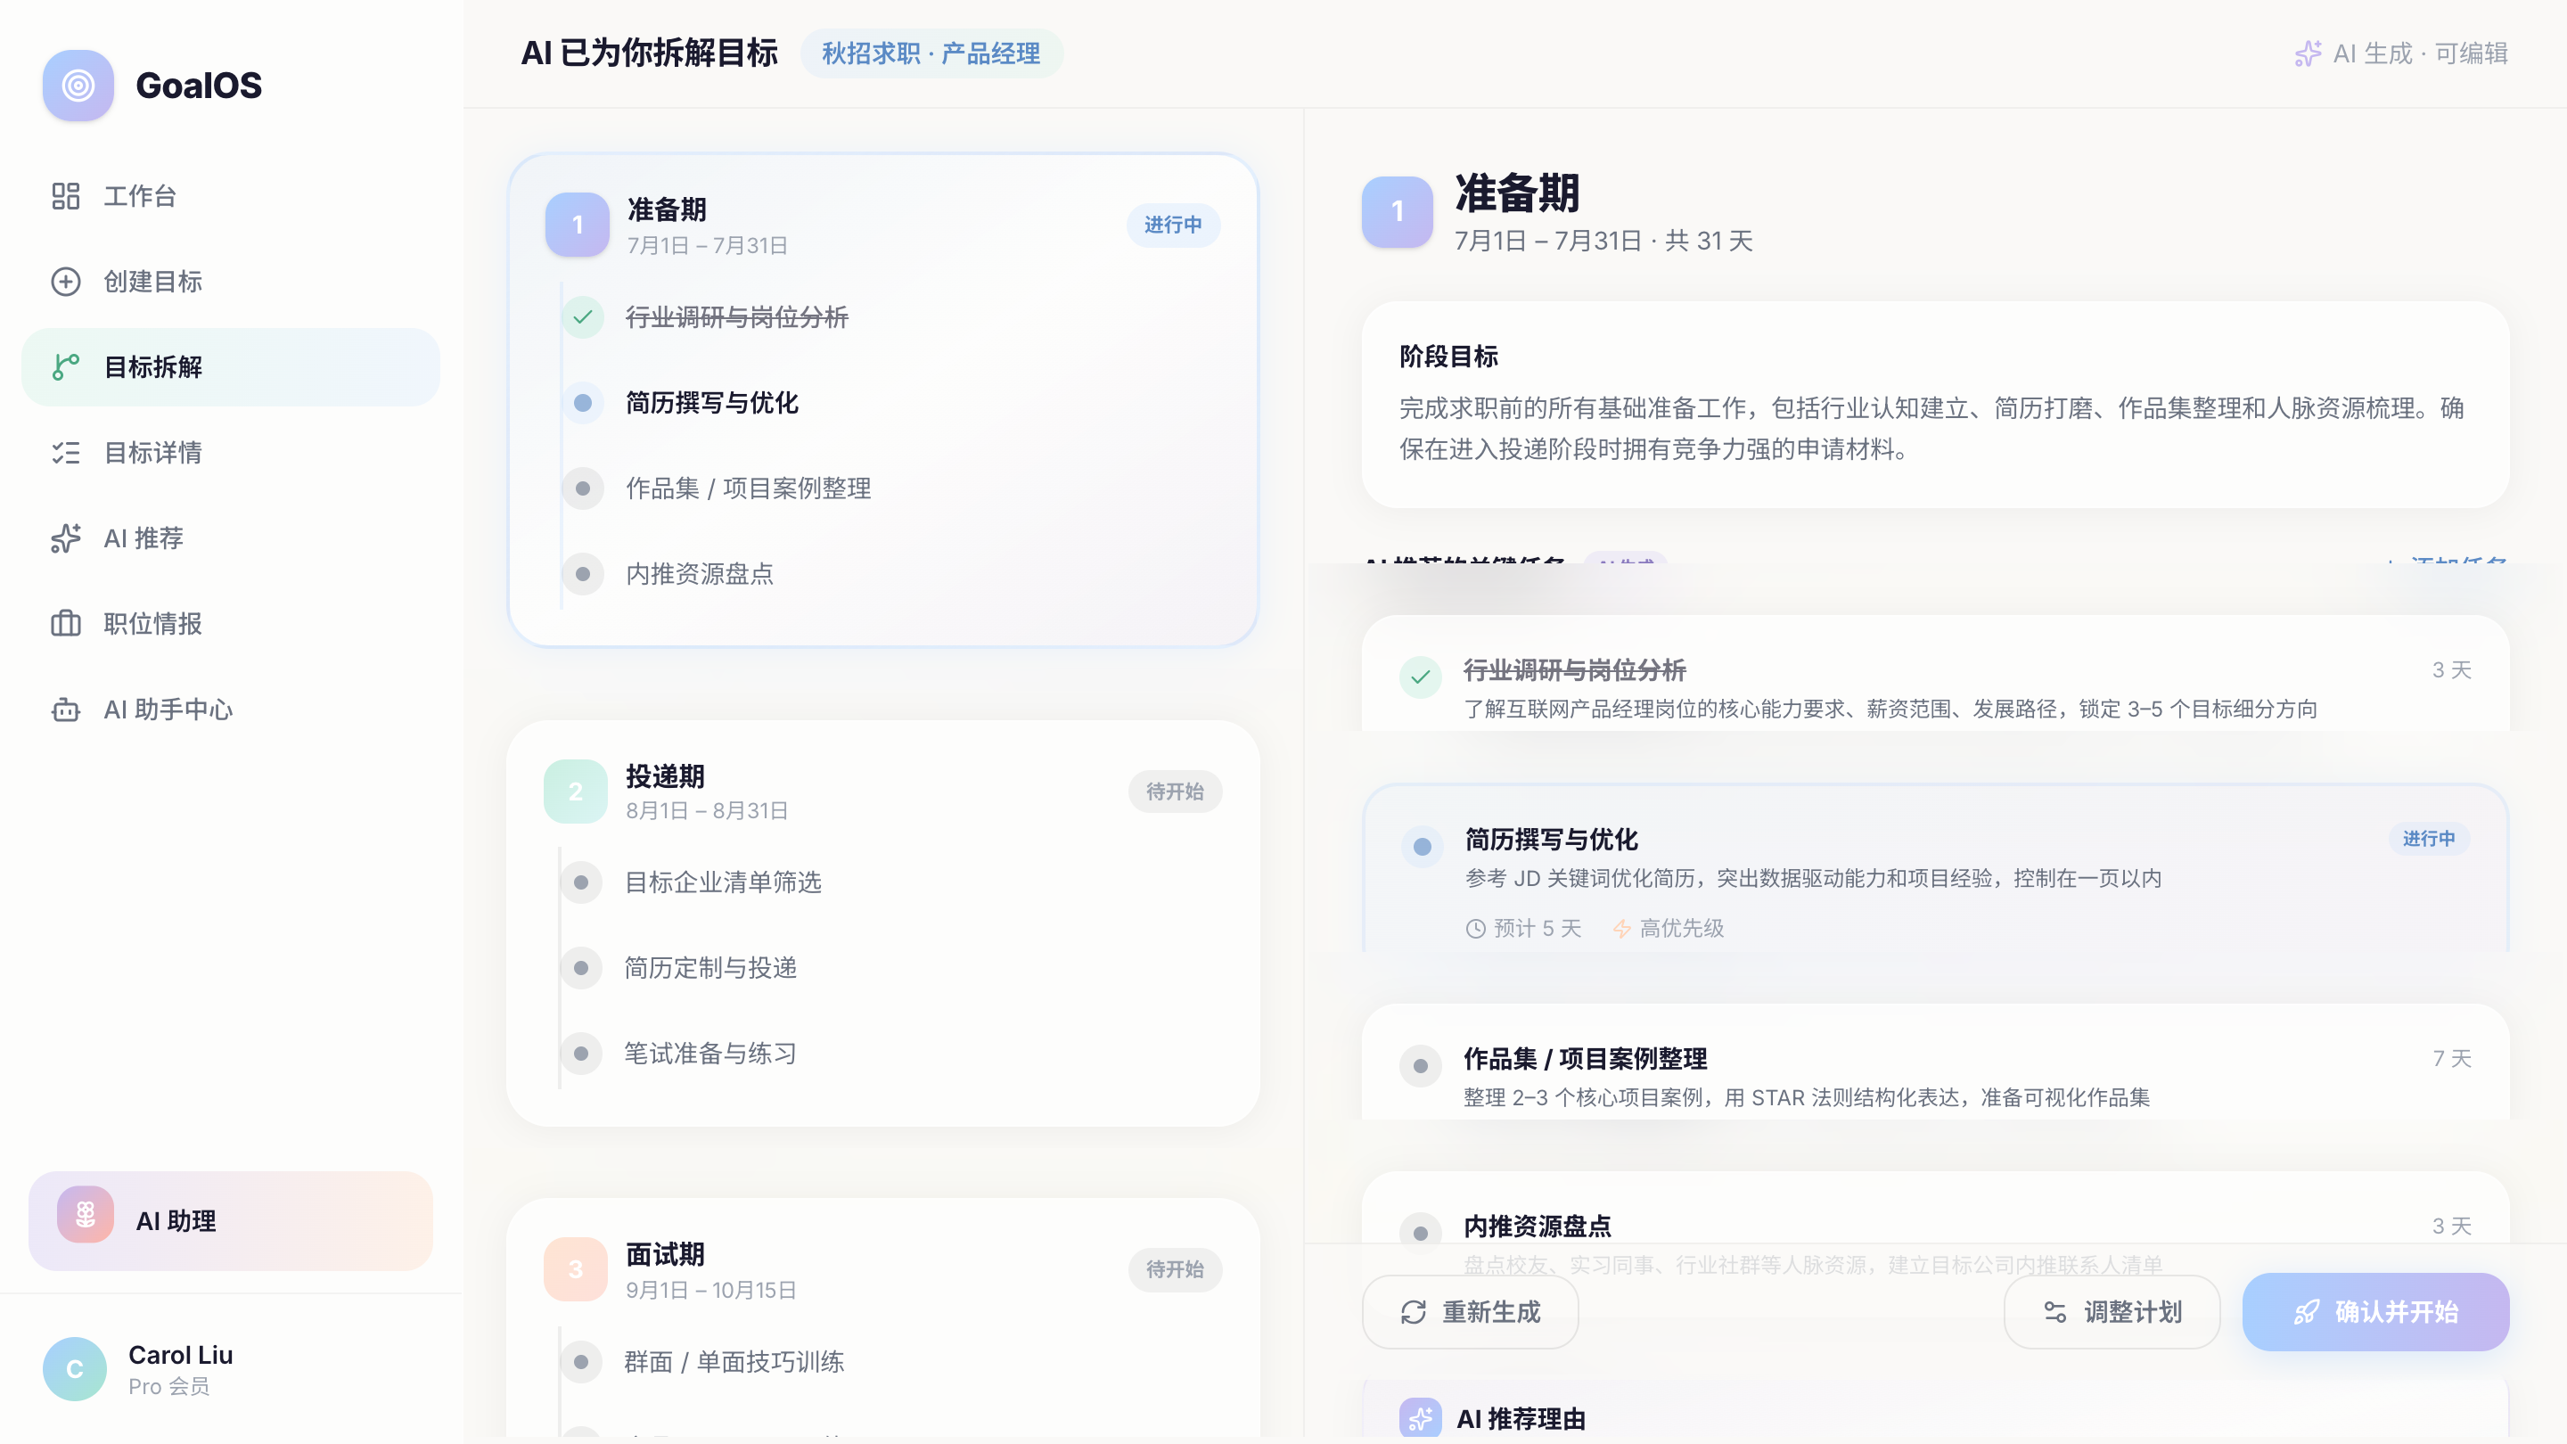Click the AI 助手中心 robot icon
The width and height of the screenshot is (2567, 1444).
click(x=66, y=710)
